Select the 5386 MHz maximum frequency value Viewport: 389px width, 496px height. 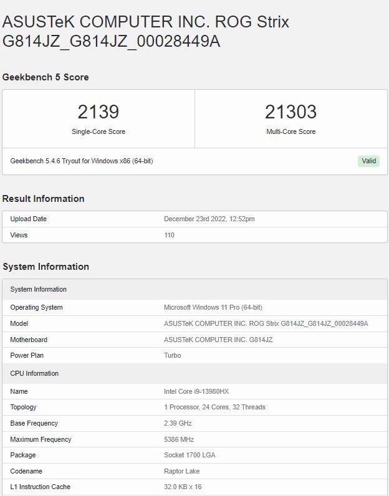click(x=179, y=439)
